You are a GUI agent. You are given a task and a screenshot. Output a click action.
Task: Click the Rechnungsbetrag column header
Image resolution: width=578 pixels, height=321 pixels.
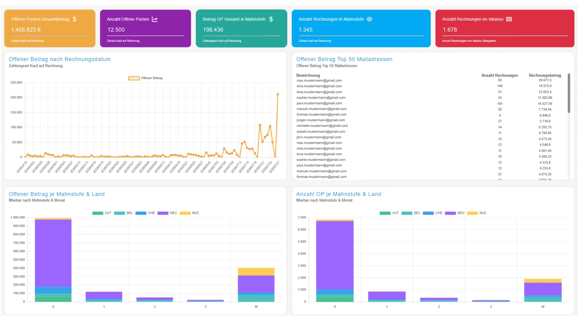[x=545, y=75]
